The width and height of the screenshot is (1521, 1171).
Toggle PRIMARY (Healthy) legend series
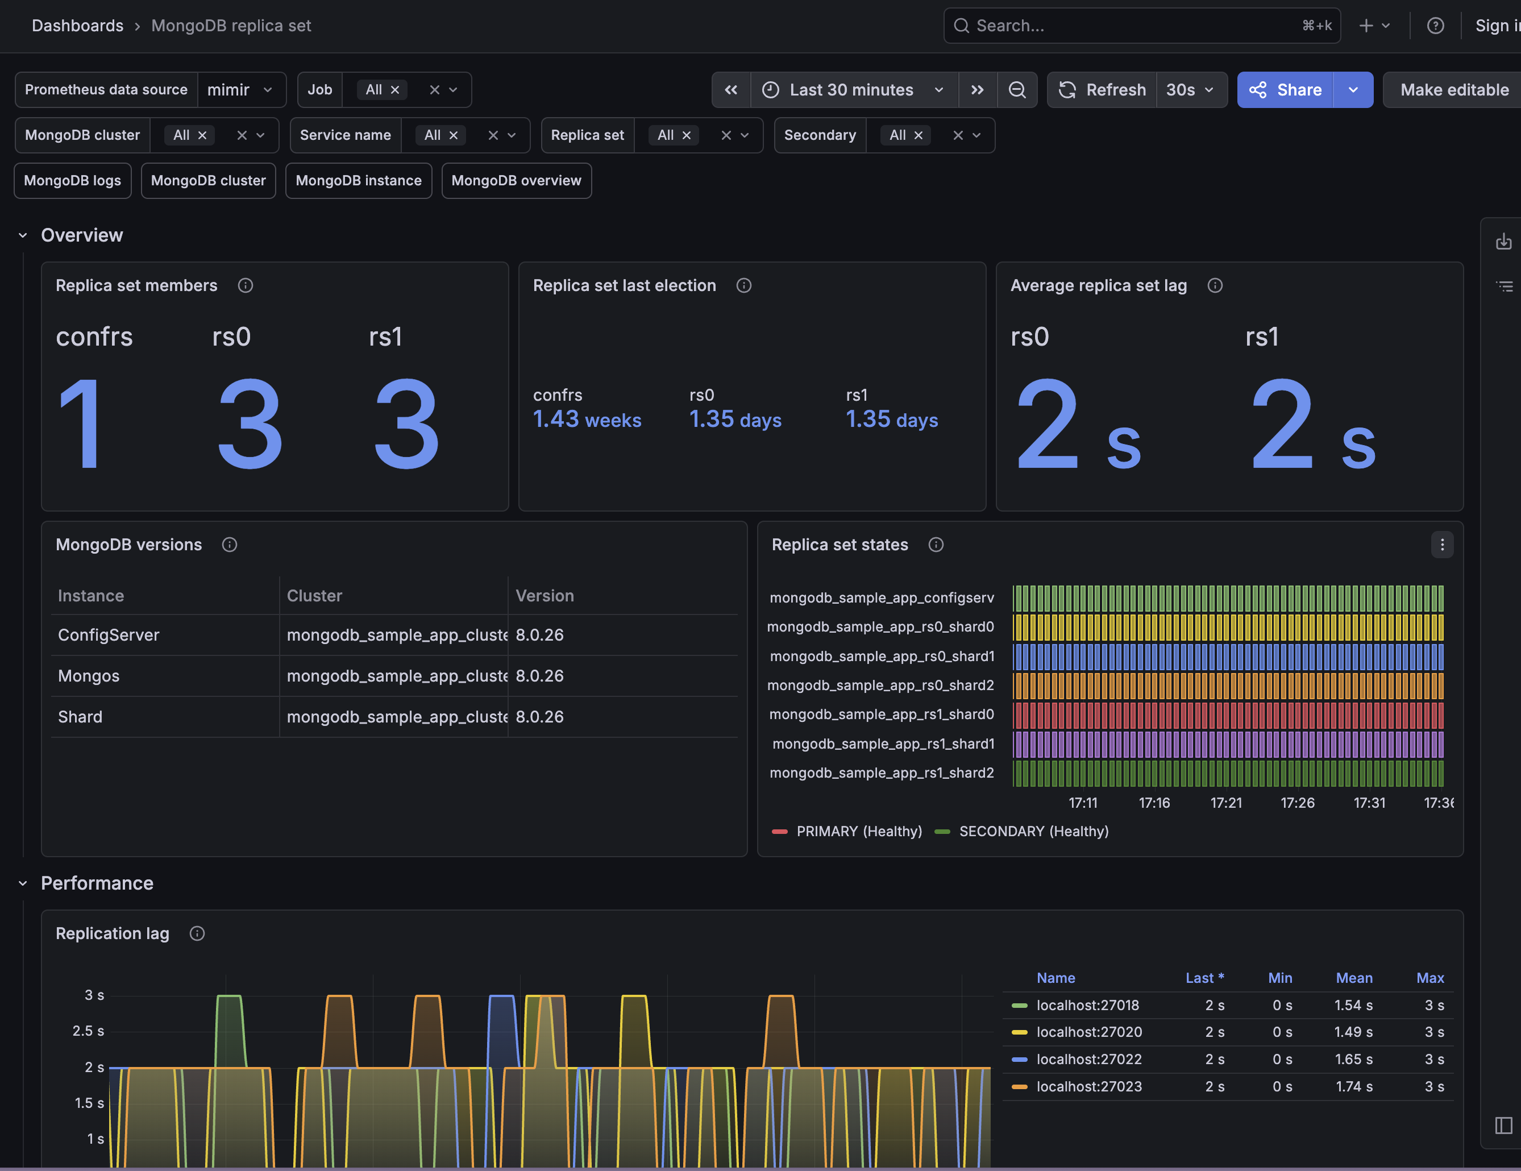click(859, 831)
